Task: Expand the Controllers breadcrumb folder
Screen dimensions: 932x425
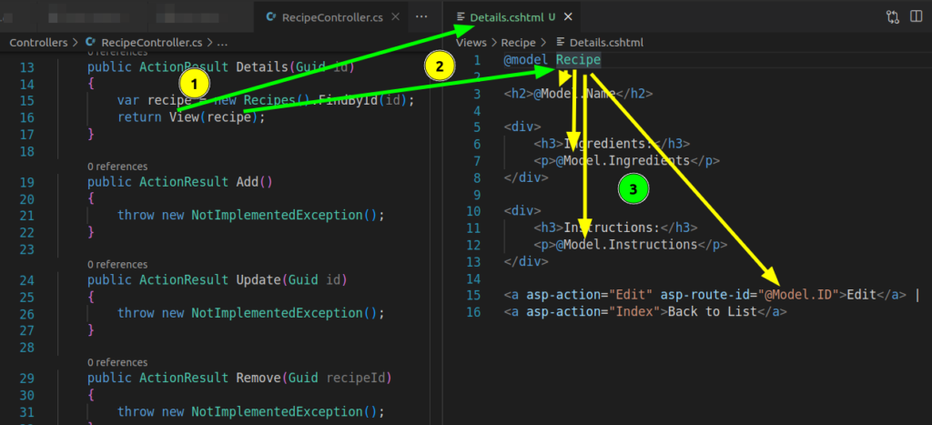Action: [37, 42]
